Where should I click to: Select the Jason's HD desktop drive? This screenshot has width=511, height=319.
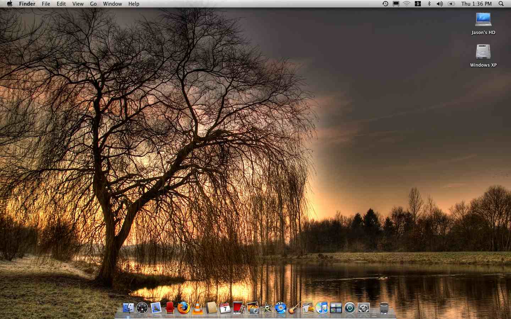click(483, 23)
